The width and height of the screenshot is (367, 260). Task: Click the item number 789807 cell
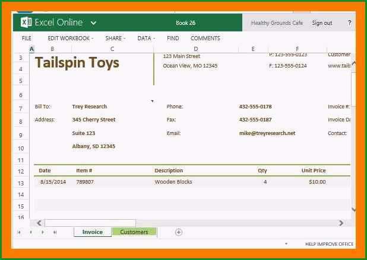pyautogui.click(x=85, y=182)
